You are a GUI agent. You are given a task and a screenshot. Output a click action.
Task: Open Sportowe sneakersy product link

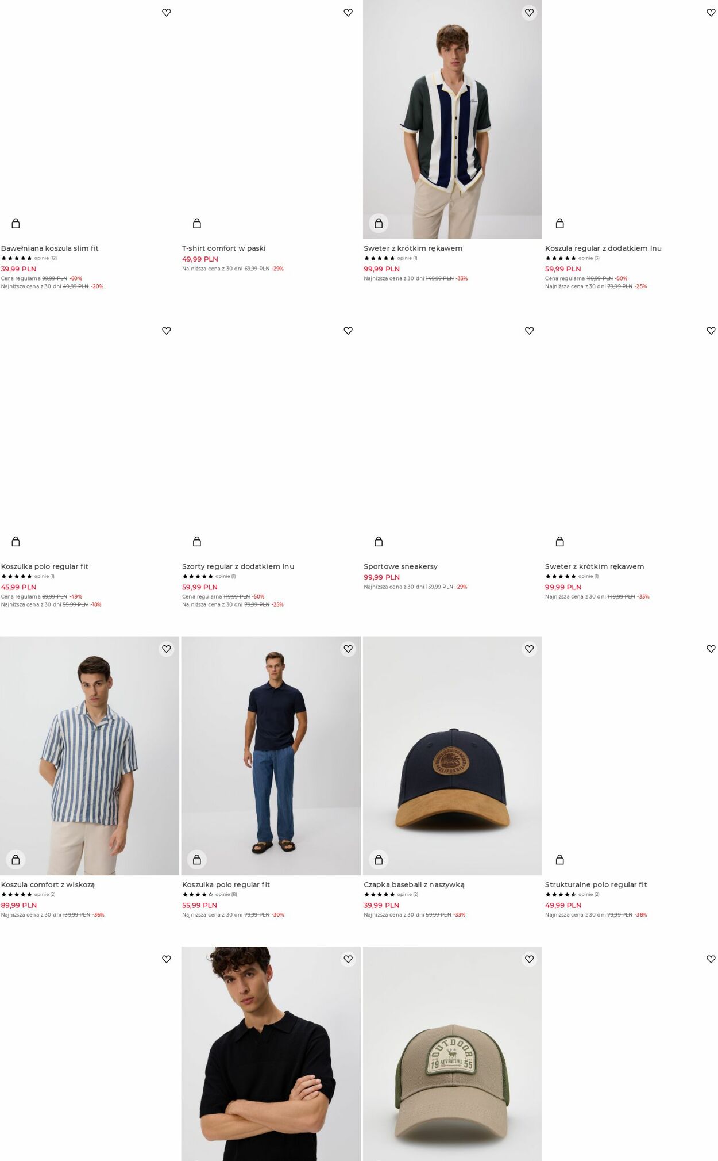400,566
